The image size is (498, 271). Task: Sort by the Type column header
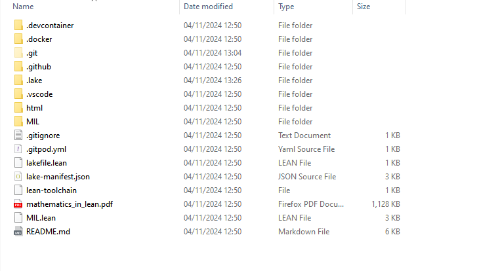tap(286, 7)
